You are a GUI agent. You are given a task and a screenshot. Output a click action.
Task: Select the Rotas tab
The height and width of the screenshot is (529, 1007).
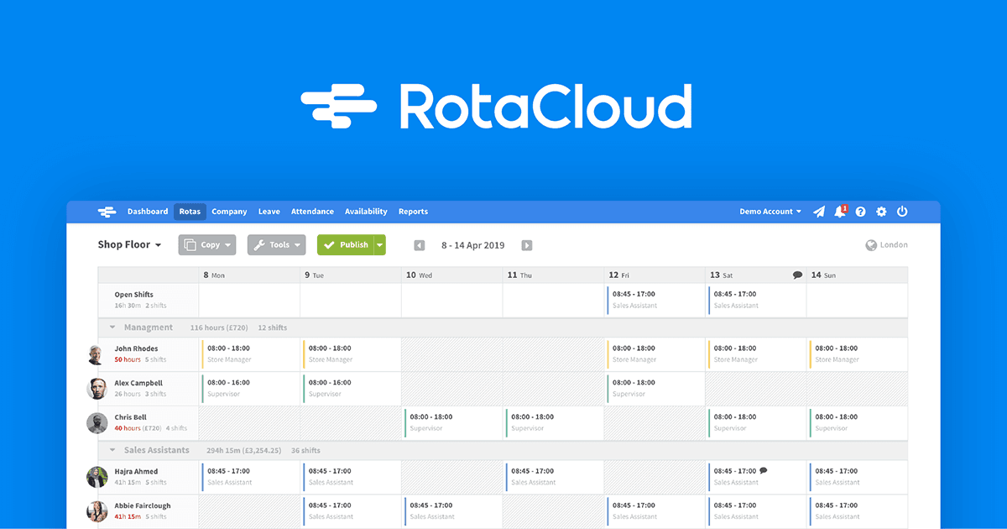pos(190,212)
